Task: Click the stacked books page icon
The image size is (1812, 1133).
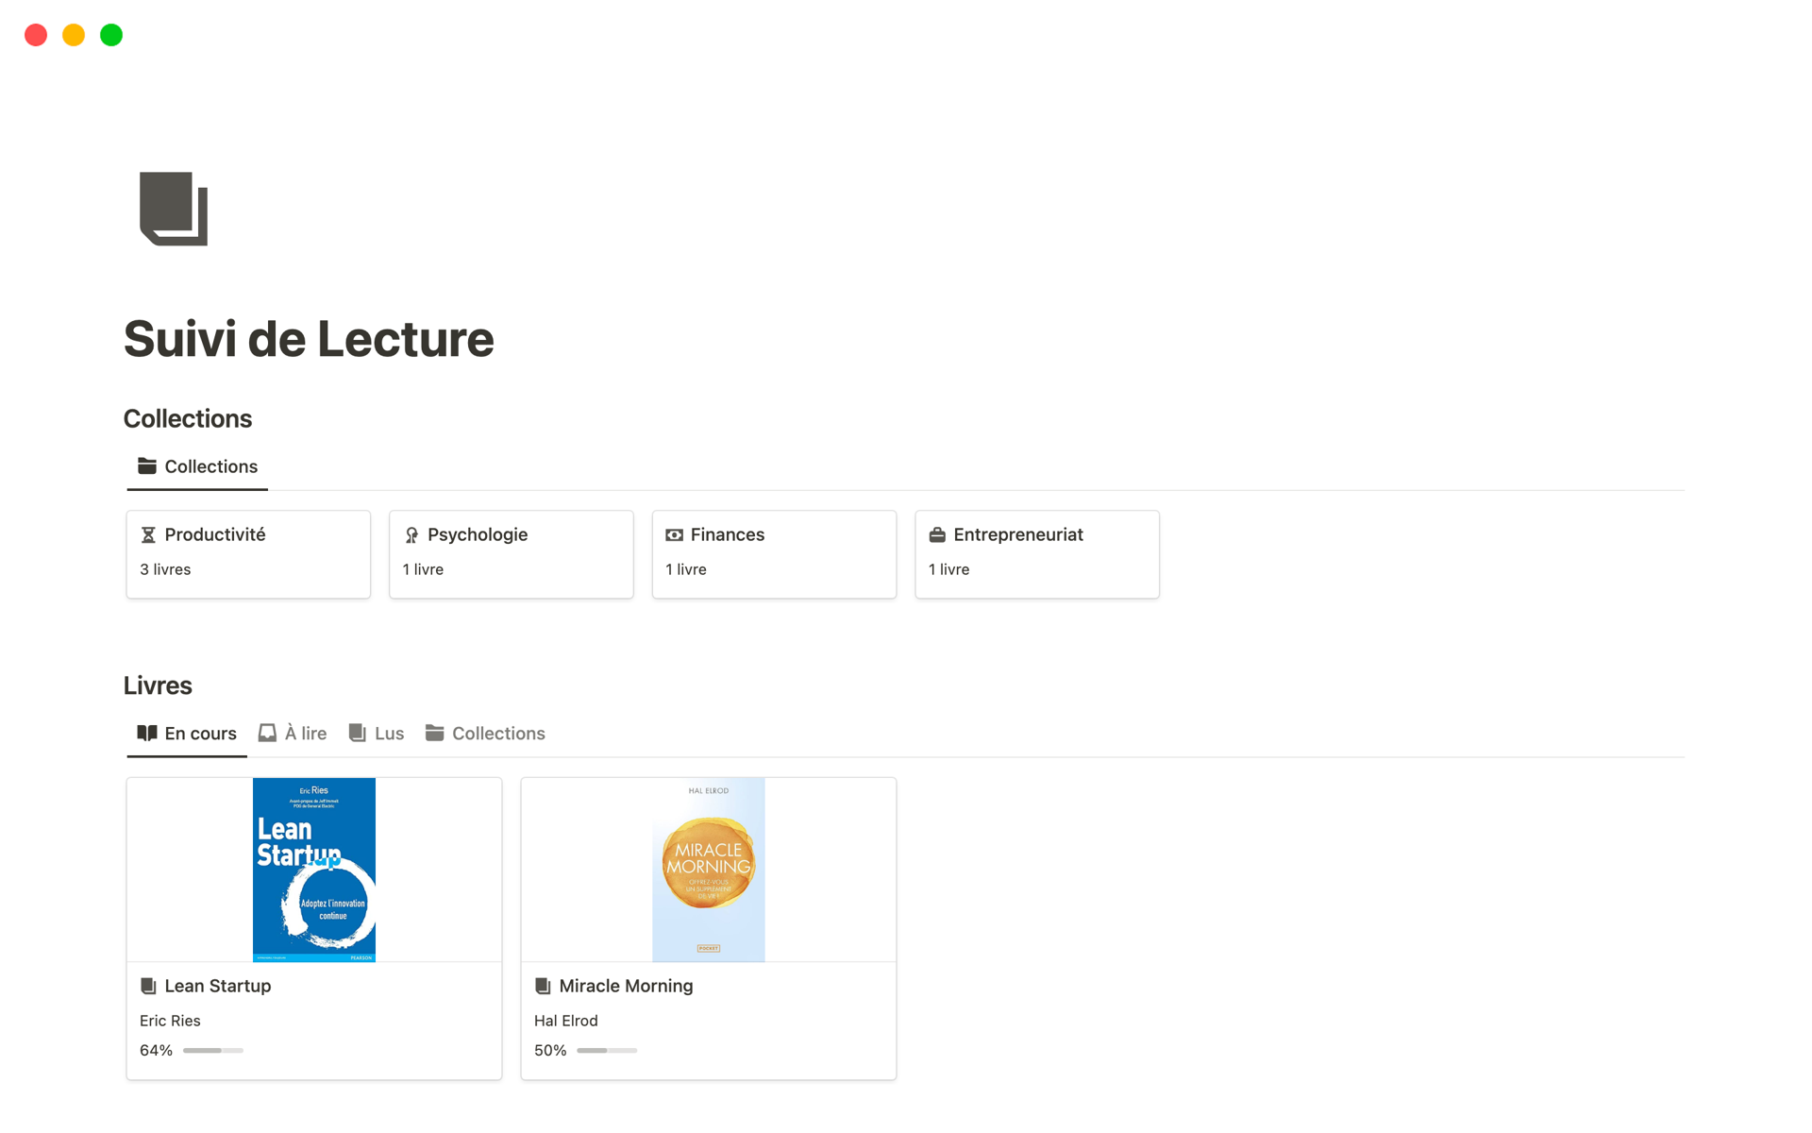Action: pos(174,209)
